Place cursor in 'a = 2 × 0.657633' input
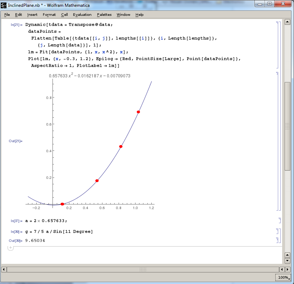Screen dimensions: 294x284 click(46, 221)
